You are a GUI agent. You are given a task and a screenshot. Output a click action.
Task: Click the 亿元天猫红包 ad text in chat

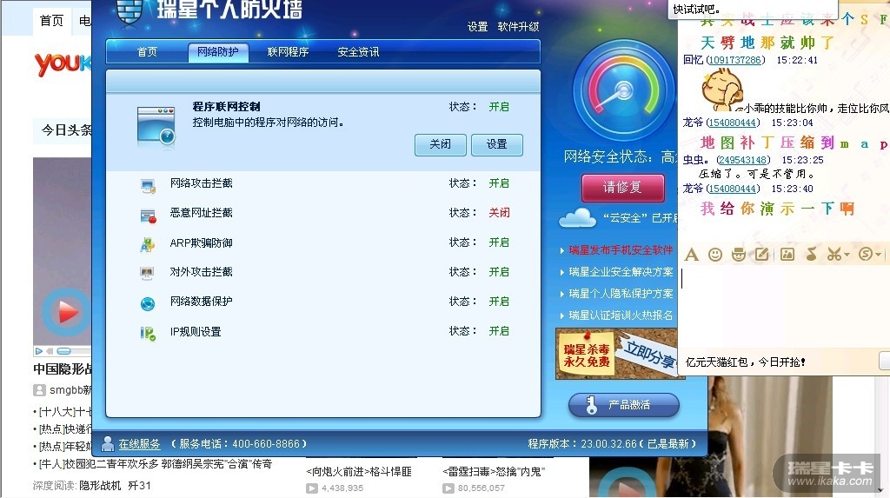pyautogui.click(x=745, y=362)
